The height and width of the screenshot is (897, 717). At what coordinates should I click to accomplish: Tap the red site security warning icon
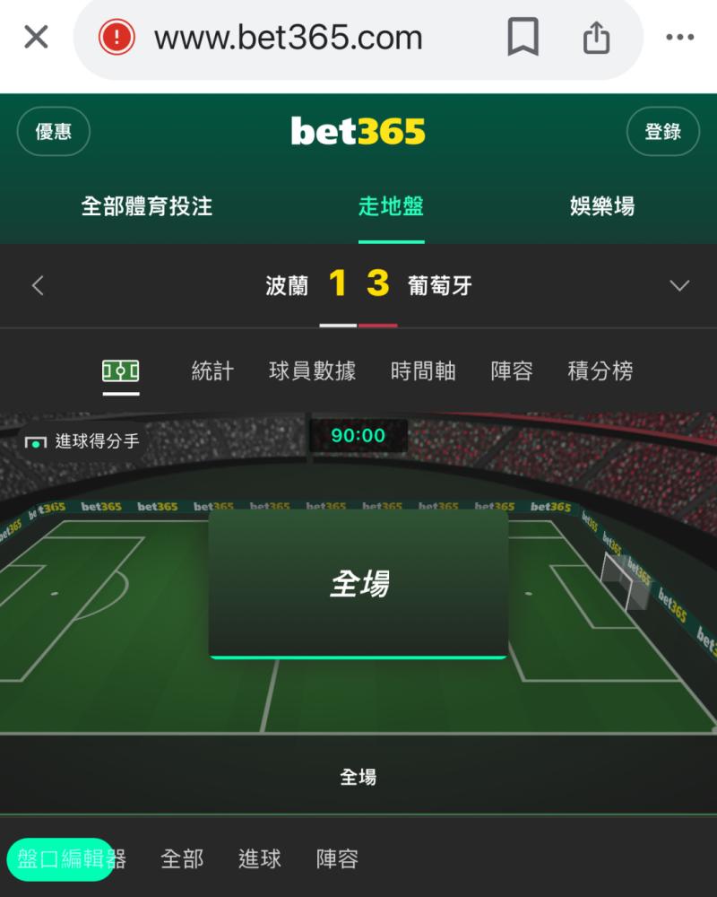pyautogui.click(x=117, y=37)
